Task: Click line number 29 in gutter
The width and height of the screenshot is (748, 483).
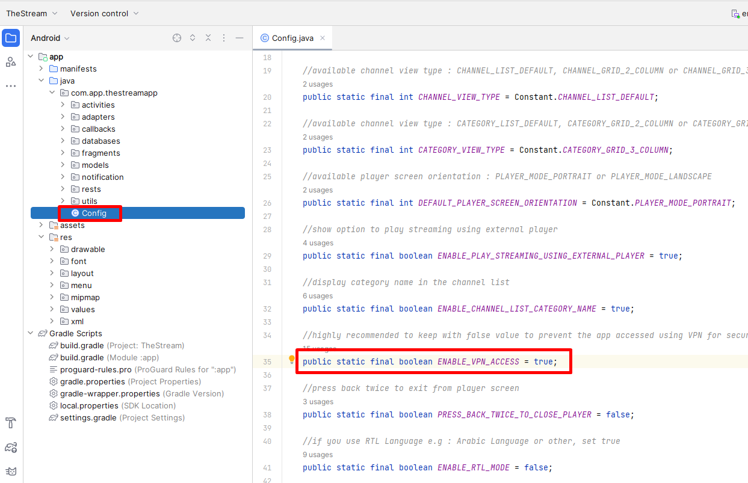Action: (267, 256)
